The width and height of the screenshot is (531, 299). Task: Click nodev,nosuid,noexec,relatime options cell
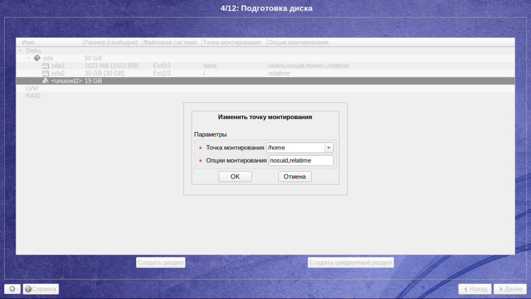pos(308,65)
